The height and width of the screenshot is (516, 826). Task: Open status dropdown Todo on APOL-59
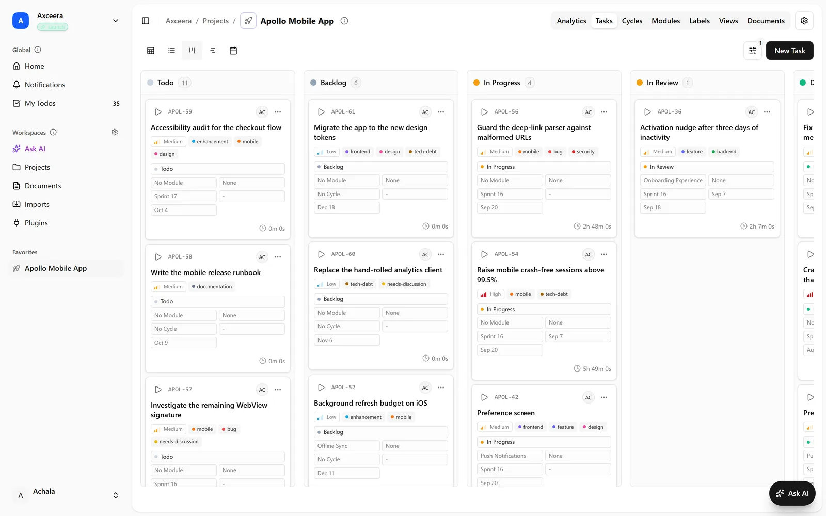pos(217,169)
